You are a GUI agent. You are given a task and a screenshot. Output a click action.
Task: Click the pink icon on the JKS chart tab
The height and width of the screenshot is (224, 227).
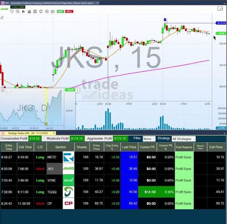[x=3, y=3]
